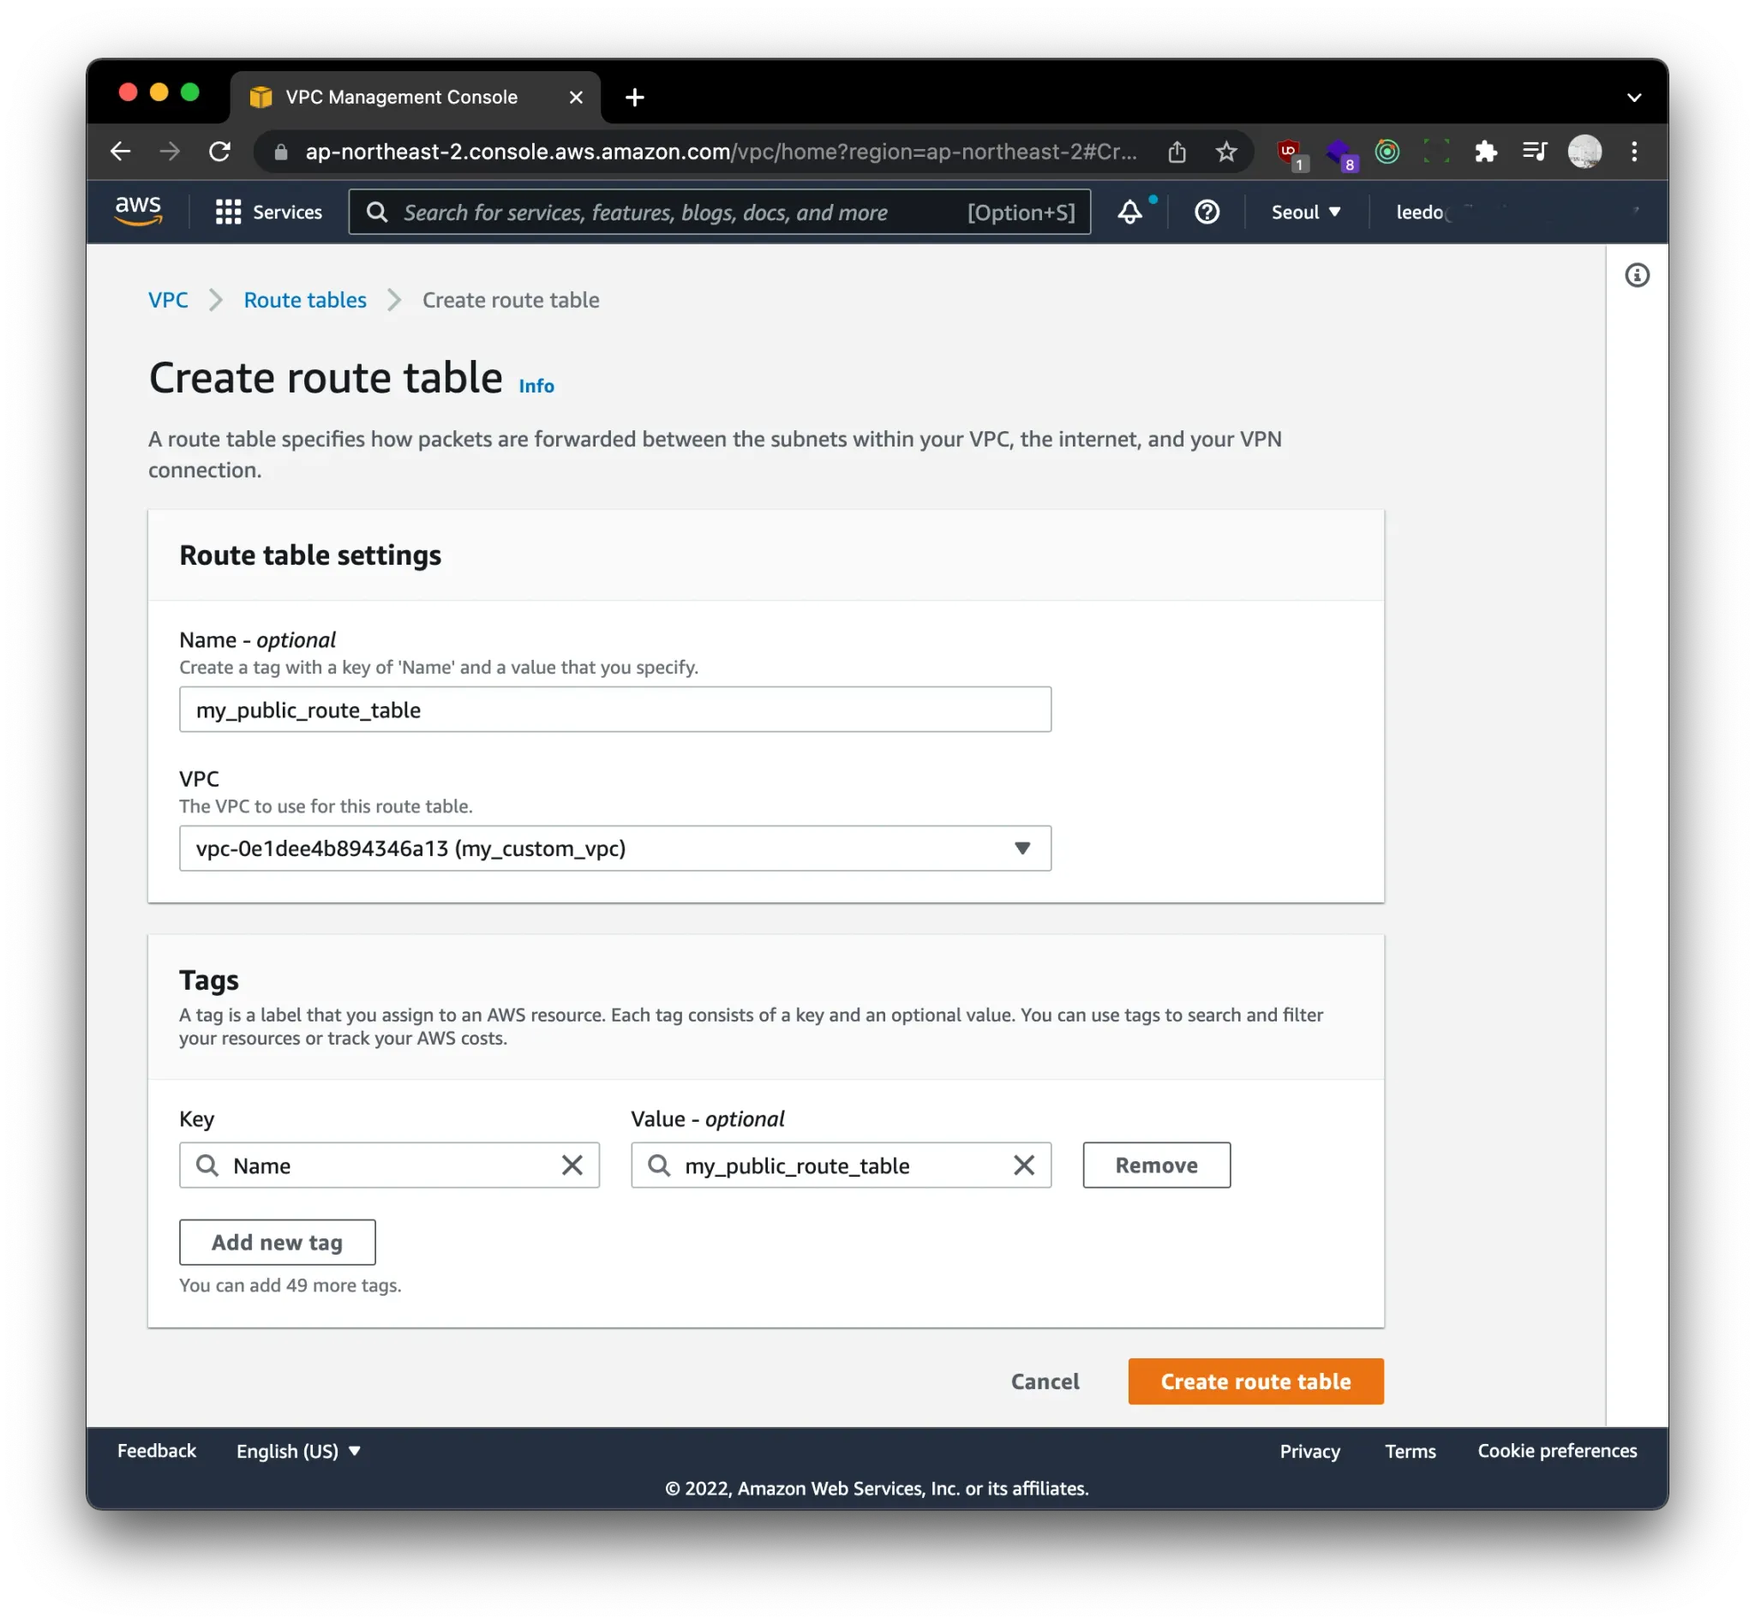Open the AWS Services grid menu
Screen dimensions: 1755x1624
[267, 212]
